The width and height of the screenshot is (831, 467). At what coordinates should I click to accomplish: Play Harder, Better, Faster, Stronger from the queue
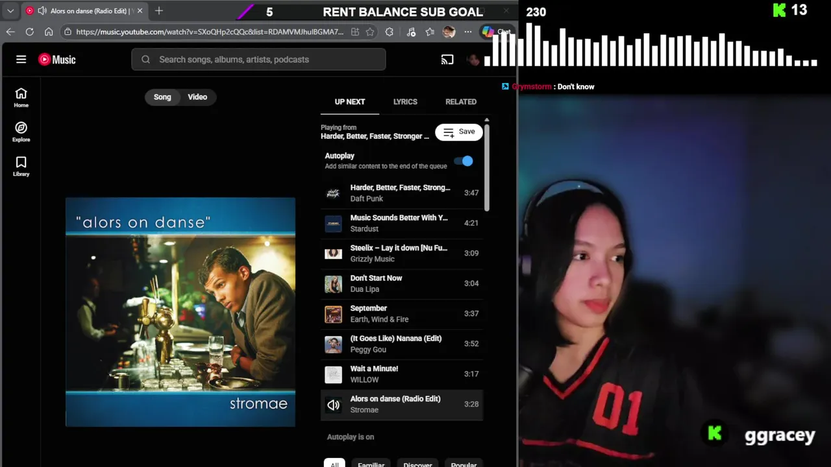(x=402, y=193)
